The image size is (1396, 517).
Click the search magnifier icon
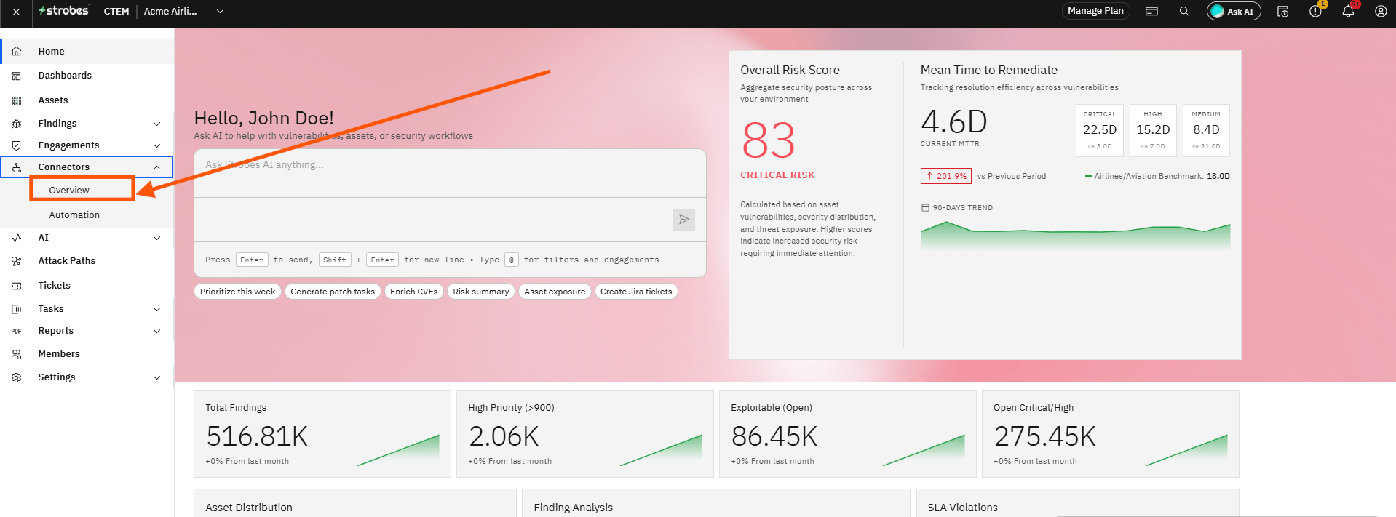tap(1184, 12)
